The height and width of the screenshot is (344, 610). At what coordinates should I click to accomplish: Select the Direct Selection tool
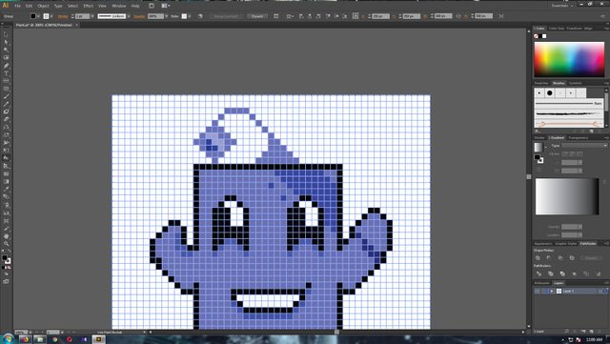coord(6,42)
